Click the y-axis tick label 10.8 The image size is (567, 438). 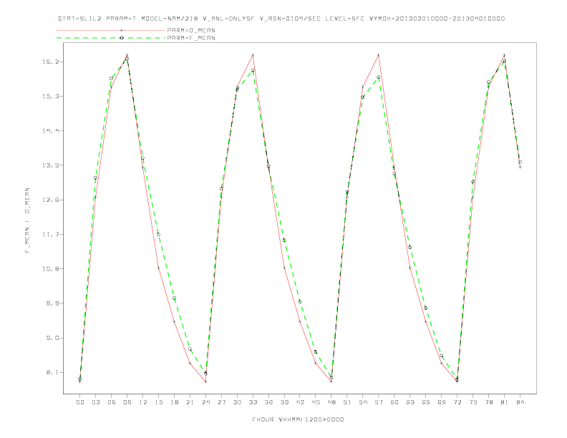50,269
